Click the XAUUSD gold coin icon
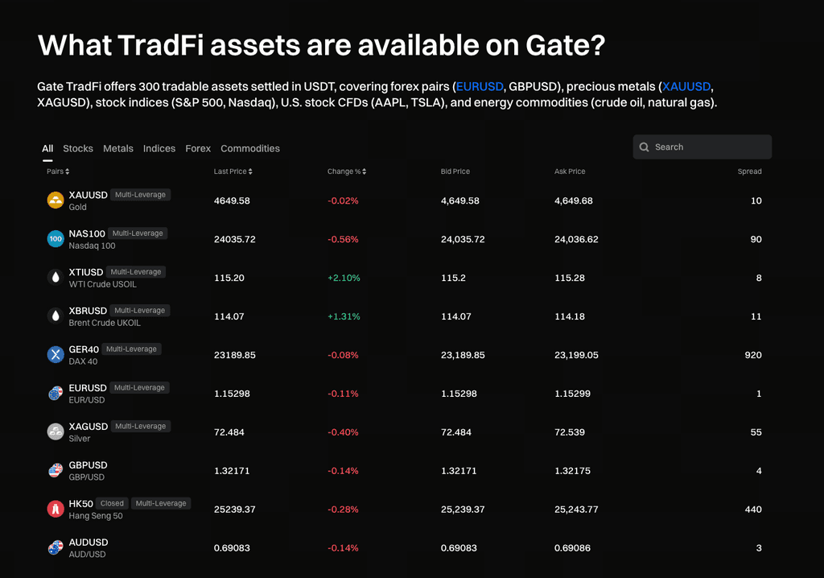 (x=56, y=200)
